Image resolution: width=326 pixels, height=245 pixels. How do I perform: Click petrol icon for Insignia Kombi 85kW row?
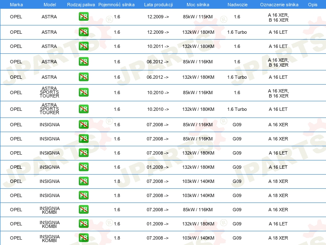pos(83,210)
